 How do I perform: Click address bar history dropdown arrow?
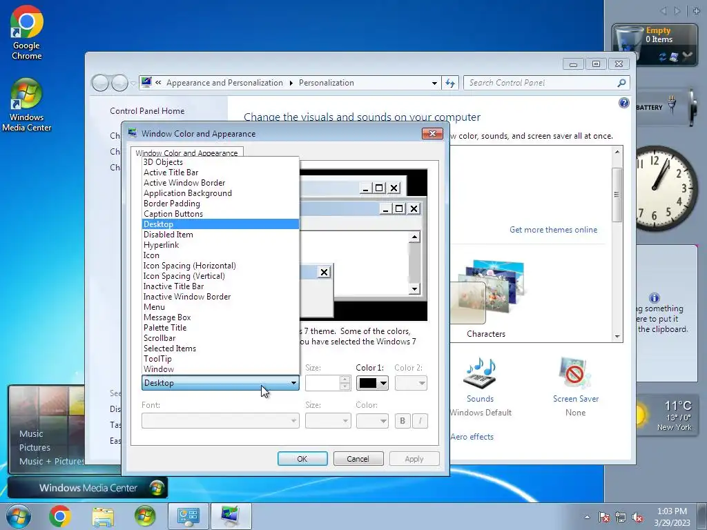(434, 83)
